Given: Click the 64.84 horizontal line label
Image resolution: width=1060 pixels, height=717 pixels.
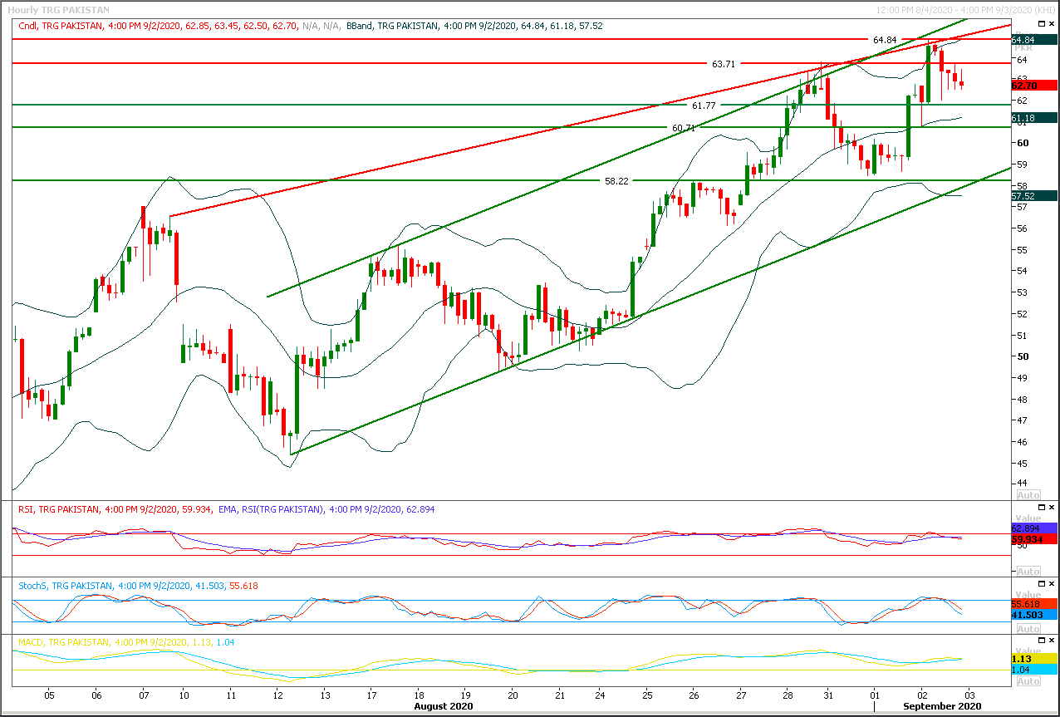Looking at the screenshot, I should tap(884, 40).
